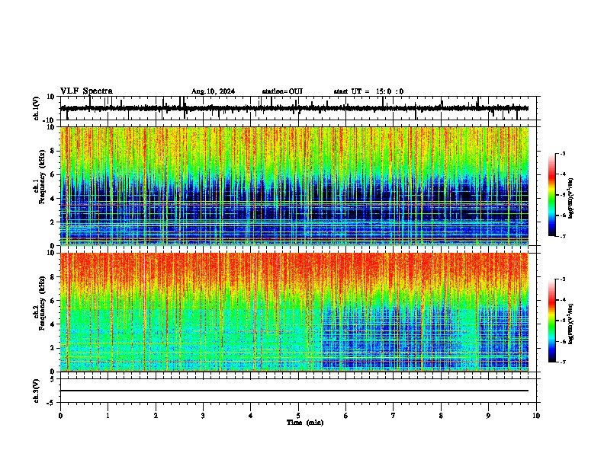
Task: Click inside the ch.2 spectrogram panel
Action: (294, 312)
